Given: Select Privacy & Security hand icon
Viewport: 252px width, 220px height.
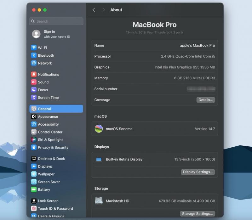Looking at the screenshot, I should click(x=34, y=147).
